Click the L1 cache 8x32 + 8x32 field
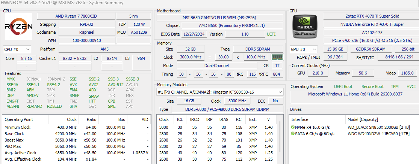 tap(74, 58)
